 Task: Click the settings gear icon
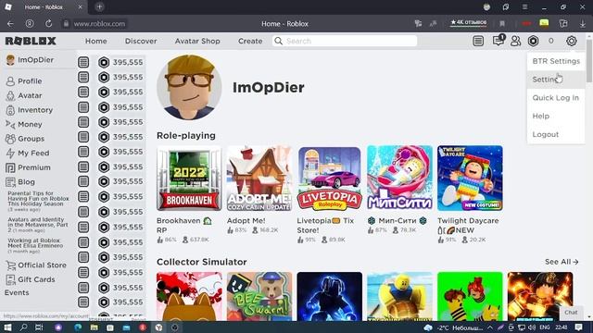coord(571,41)
